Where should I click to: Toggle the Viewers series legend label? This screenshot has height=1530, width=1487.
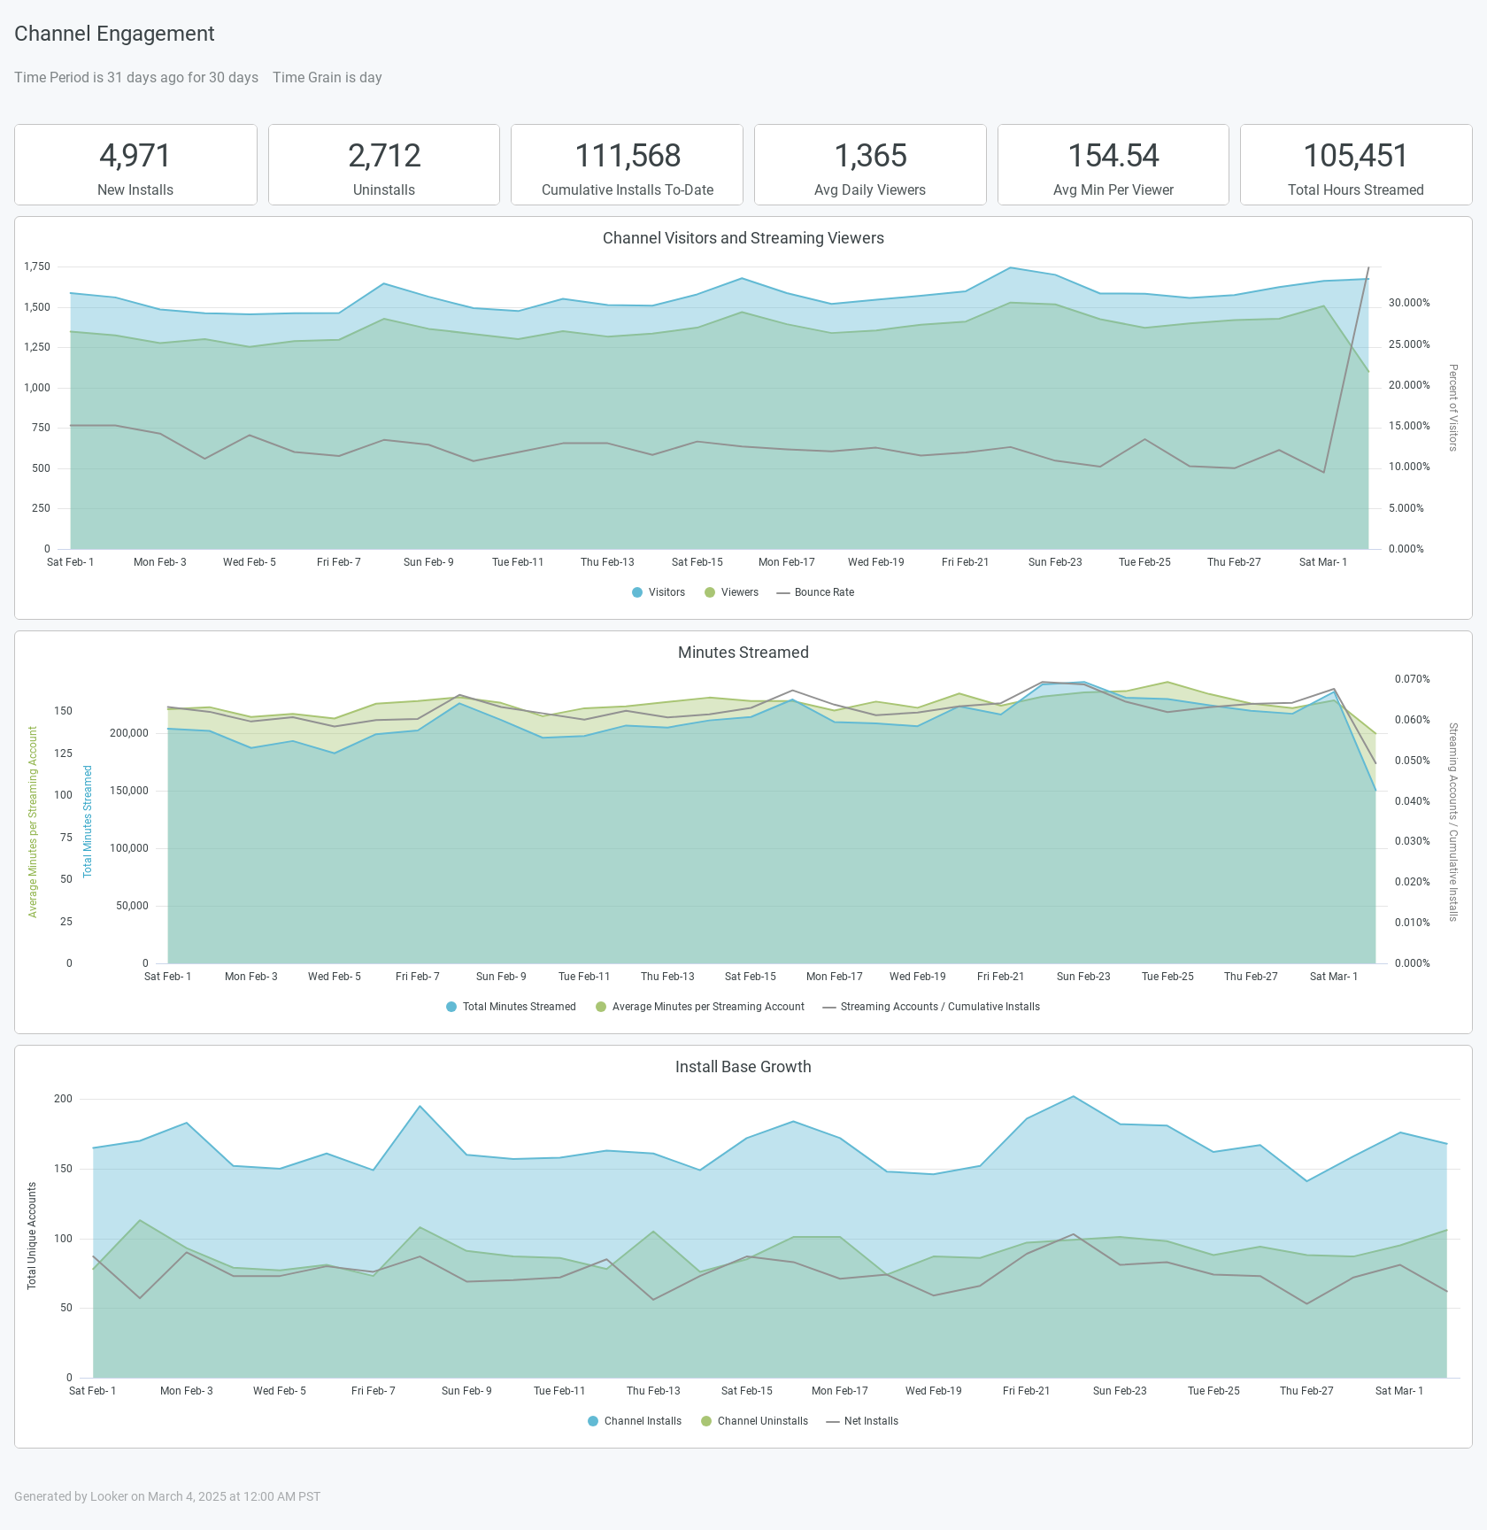[740, 592]
